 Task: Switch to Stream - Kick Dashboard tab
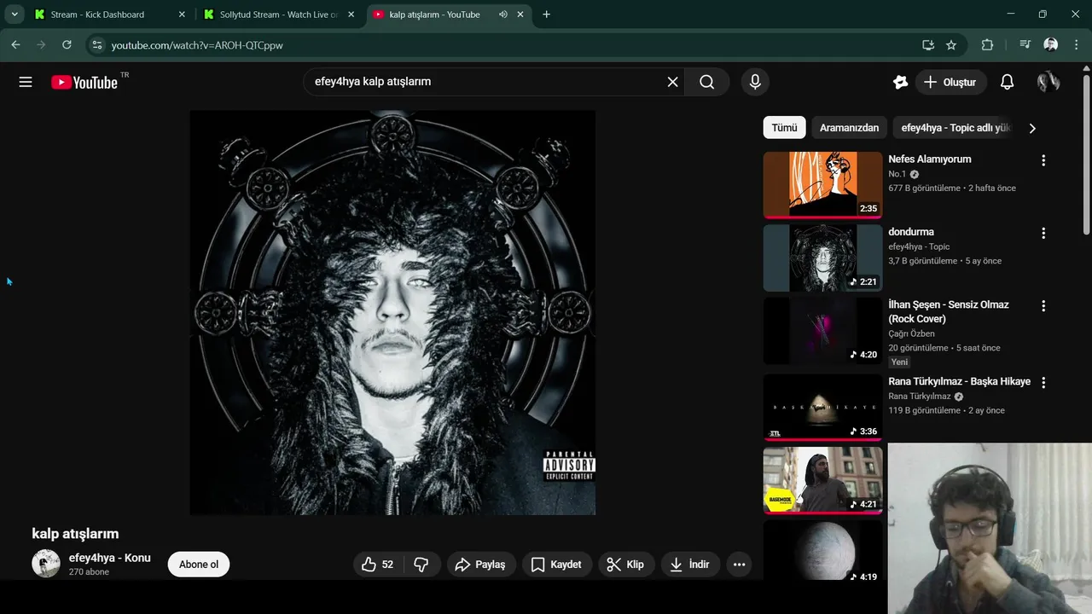tap(109, 14)
